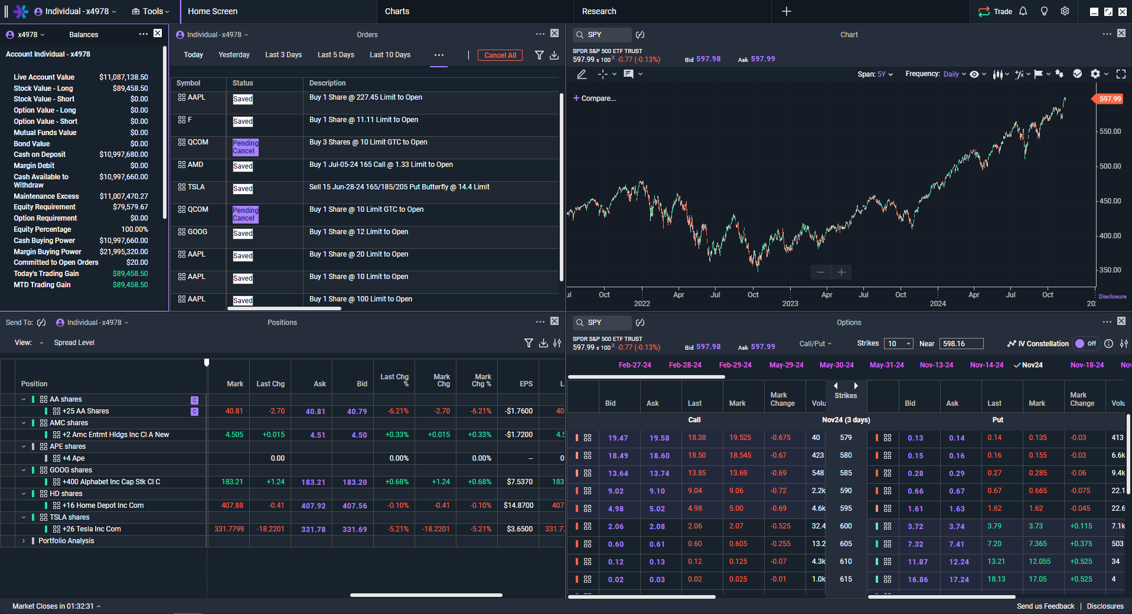Filter positions with funnel icon
The height and width of the screenshot is (614, 1132).
coord(529,343)
